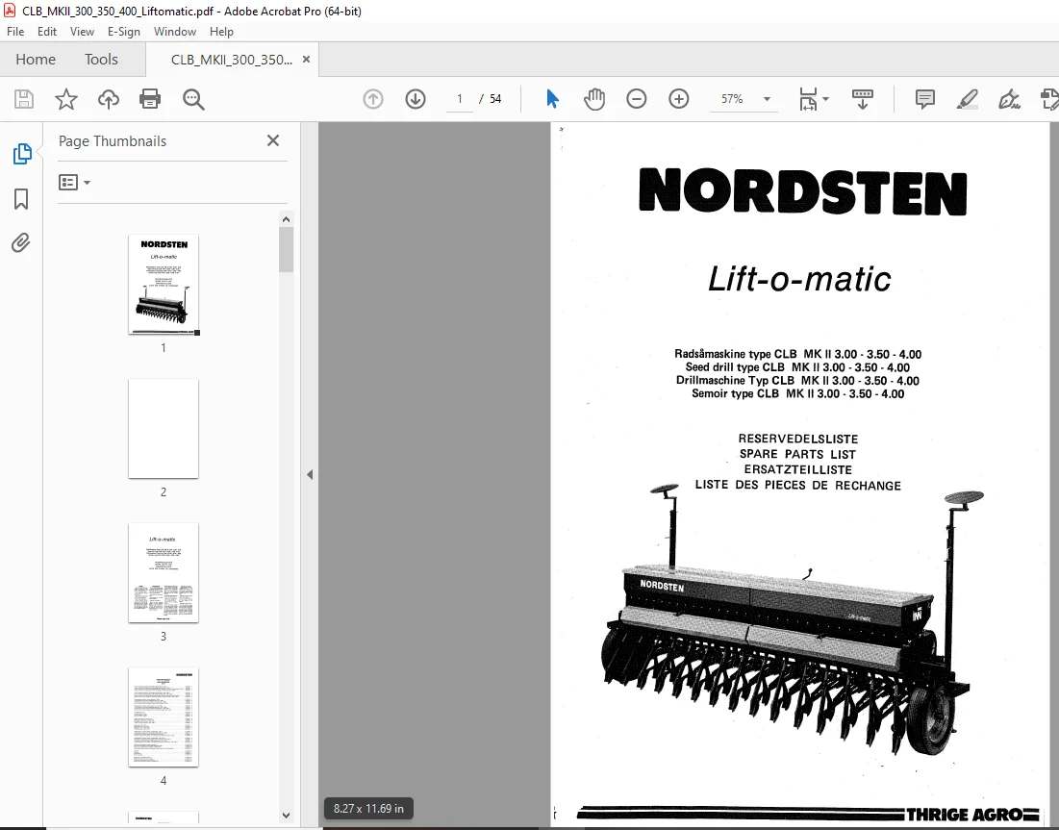This screenshot has height=830, width=1059.
Task: Click the page size 8.27 x 11.69 label
Action: coord(368,809)
